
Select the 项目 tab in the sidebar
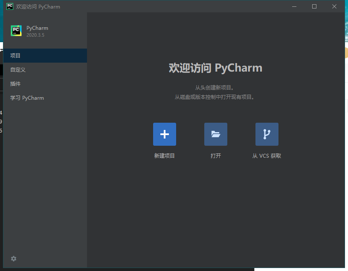pyautogui.click(x=45, y=55)
